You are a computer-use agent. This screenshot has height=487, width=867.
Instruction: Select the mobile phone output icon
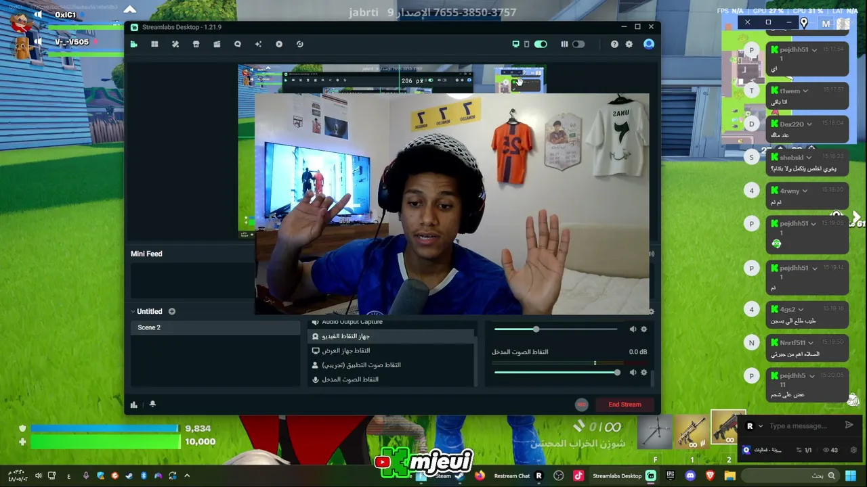point(526,44)
